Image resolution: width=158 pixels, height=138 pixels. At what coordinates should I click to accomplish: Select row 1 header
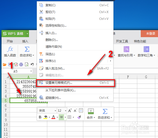(6, 82)
